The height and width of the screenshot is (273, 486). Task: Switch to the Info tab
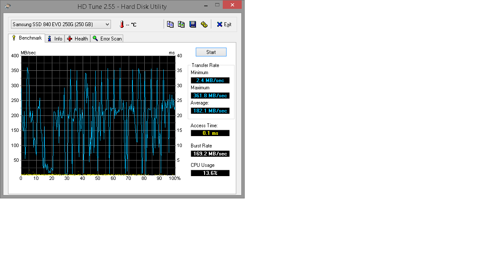[x=55, y=39]
